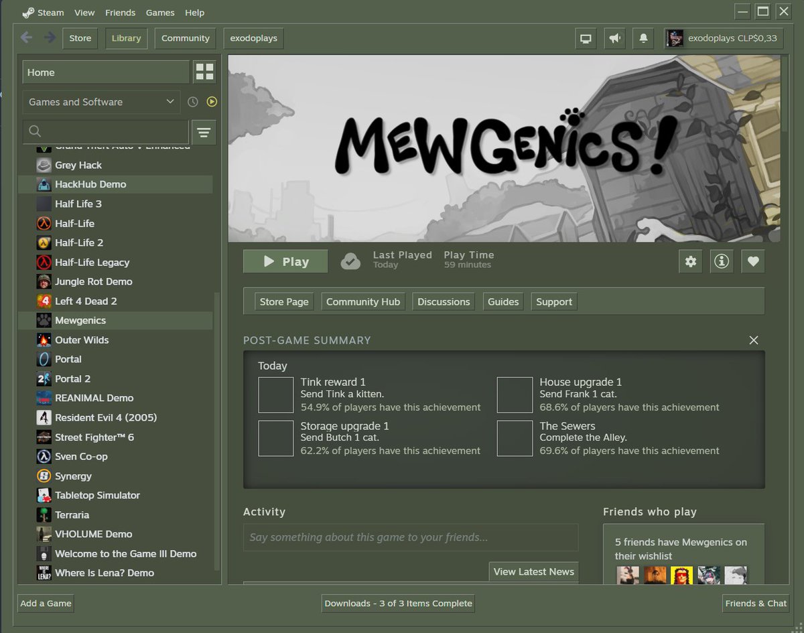Click the Add a Game button

pyautogui.click(x=46, y=603)
